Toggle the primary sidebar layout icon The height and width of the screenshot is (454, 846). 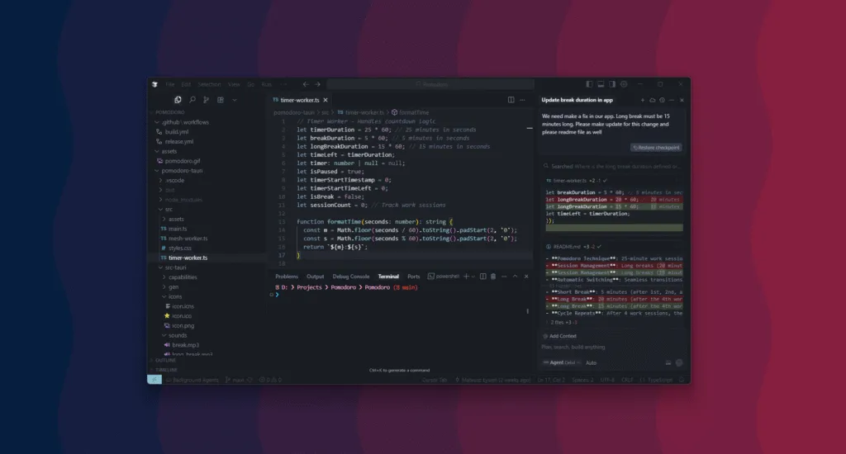(x=589, y=84)
